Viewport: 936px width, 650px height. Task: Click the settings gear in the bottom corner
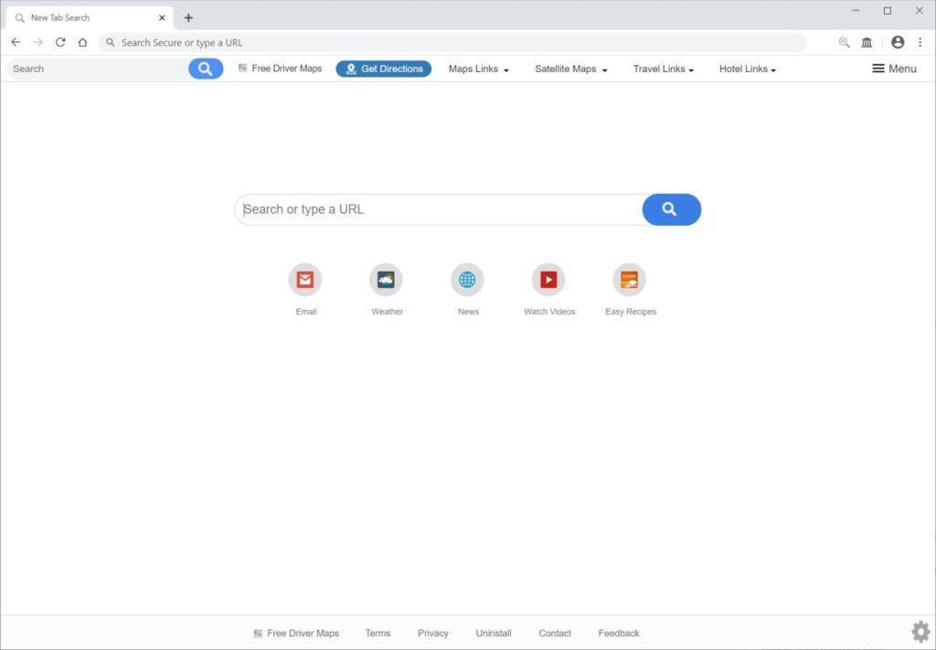click(x=920, y=631)
